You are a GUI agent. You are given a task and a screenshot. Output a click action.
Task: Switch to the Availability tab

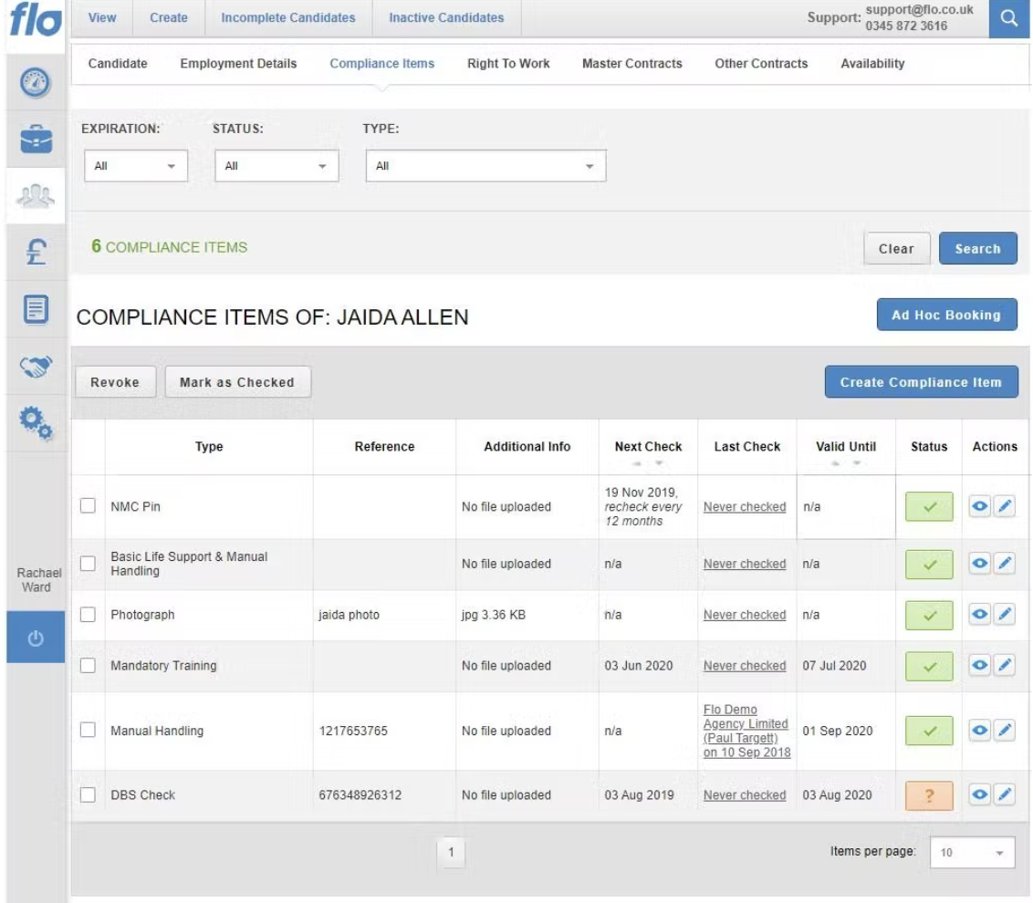tap(873, 63)
